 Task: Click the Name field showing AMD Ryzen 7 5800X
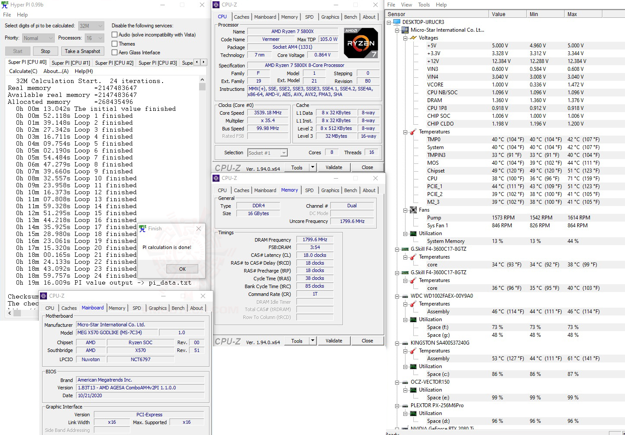(293, 32)
